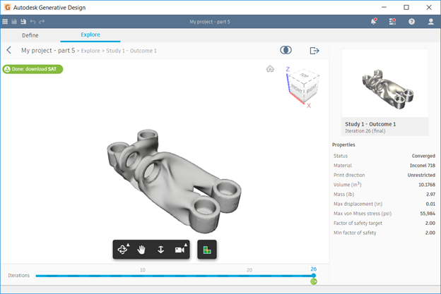Click the Factor of safety target label
The width and height of the screenshot is (441, 294).
(x=358, y=223)
